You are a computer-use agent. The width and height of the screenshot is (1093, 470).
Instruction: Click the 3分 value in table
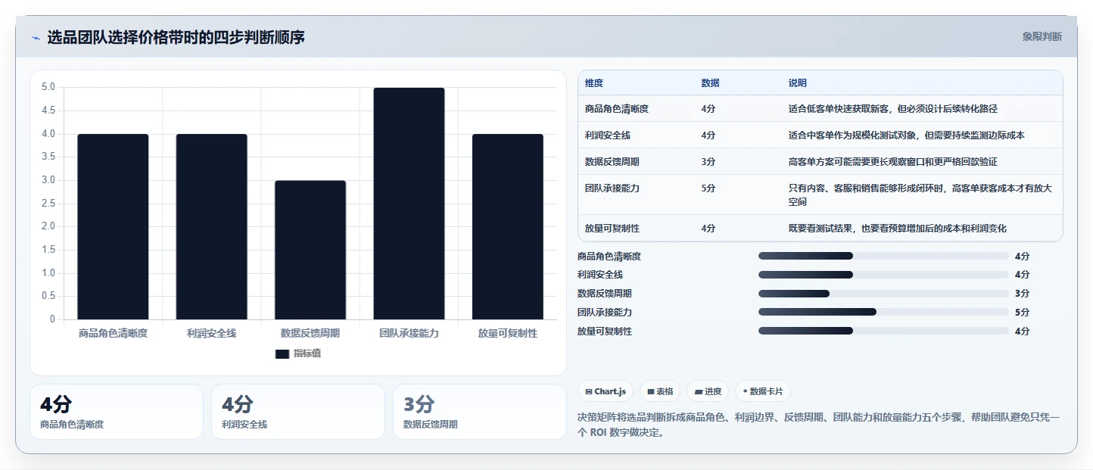click(708, 162)
